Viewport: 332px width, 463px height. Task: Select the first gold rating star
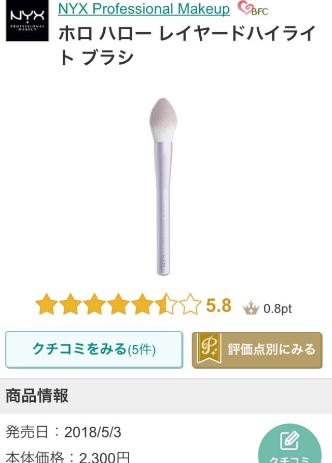click(46, 304)
